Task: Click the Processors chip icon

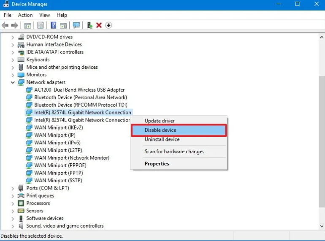Action: tap(21, 203)
